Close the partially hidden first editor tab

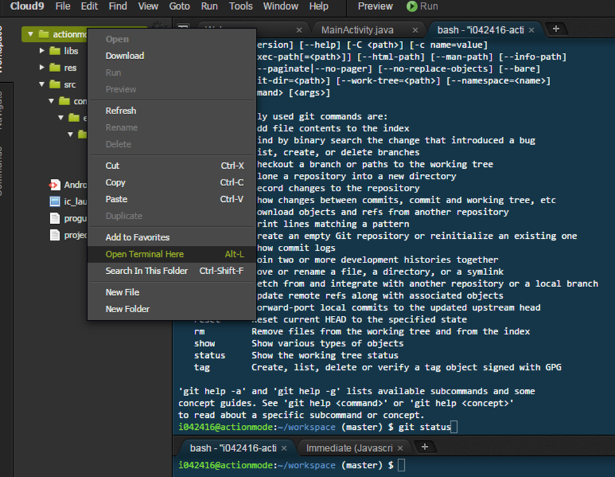coord(299,30)
